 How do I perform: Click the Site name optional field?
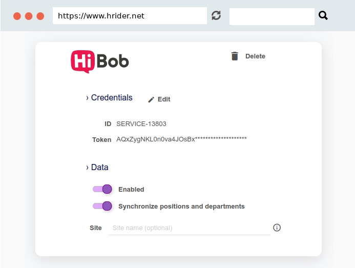point(189,228)
